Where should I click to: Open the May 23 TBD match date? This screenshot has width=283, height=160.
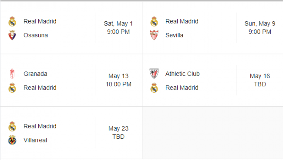[x=119, y=132]
